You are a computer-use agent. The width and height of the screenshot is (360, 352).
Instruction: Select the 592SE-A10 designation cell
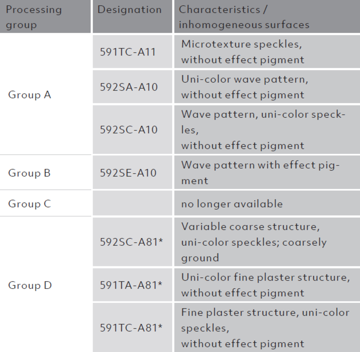click(128, 173)
